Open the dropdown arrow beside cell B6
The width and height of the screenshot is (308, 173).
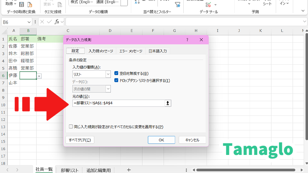pyautogui.click(x=39, y=76)
